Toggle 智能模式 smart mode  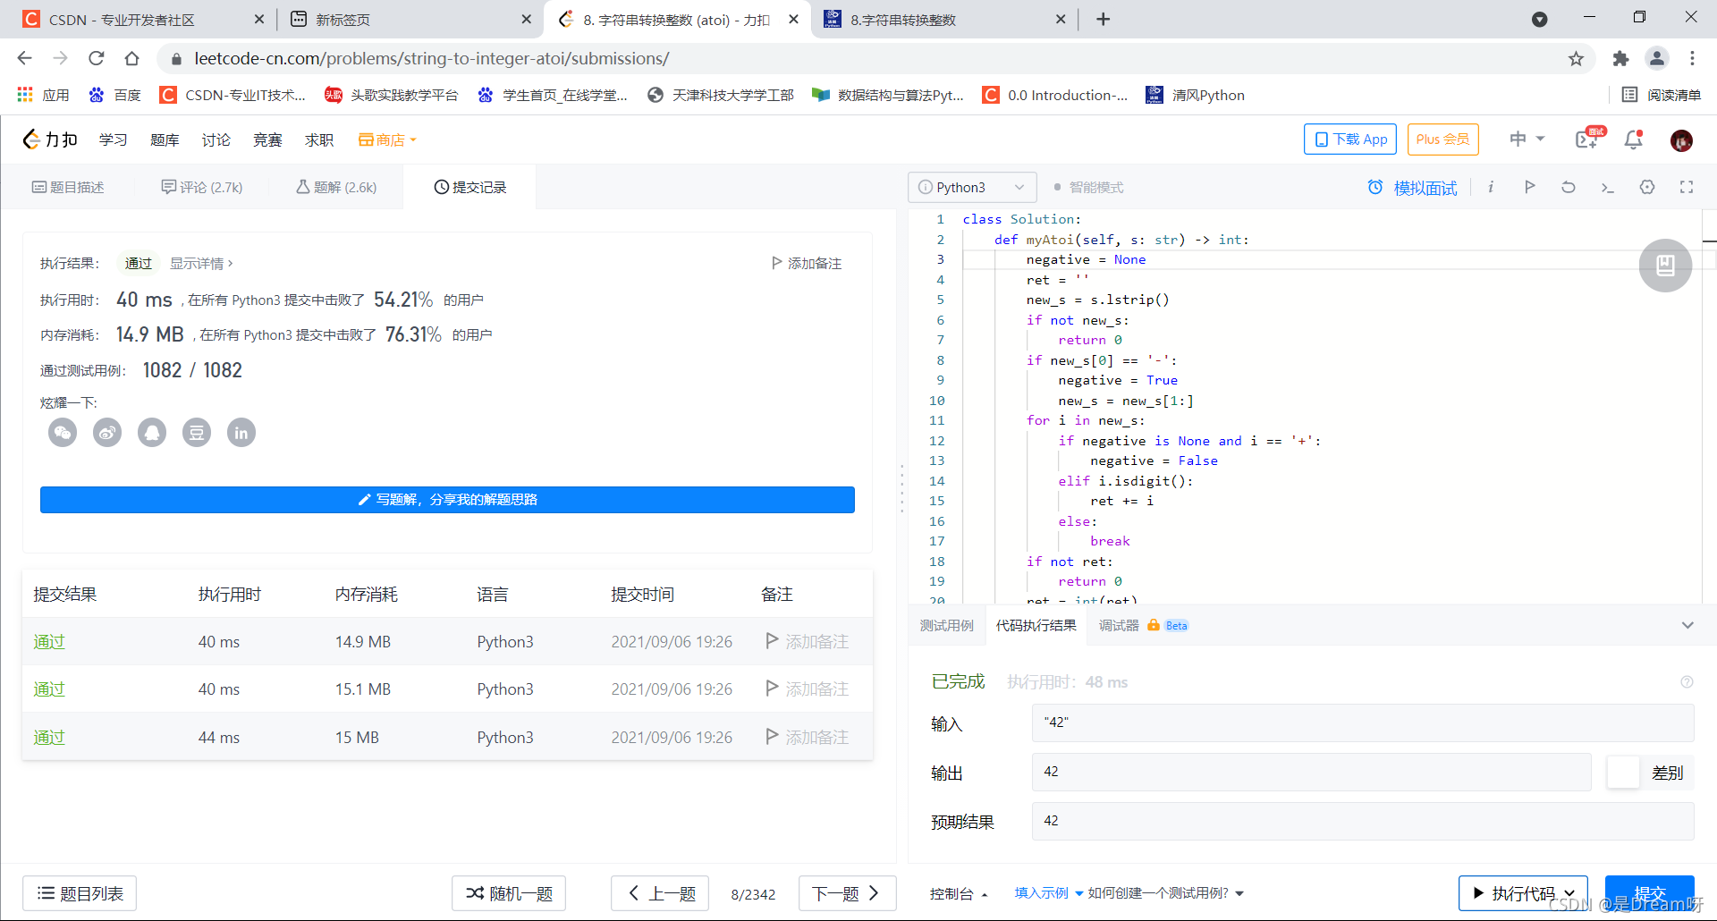click(x=1088, y=187)
